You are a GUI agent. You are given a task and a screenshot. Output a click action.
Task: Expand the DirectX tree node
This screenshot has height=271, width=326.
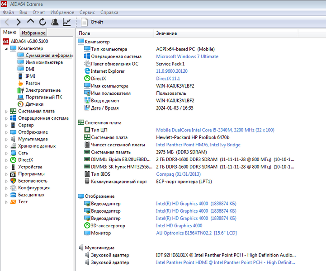coord(6,160)
